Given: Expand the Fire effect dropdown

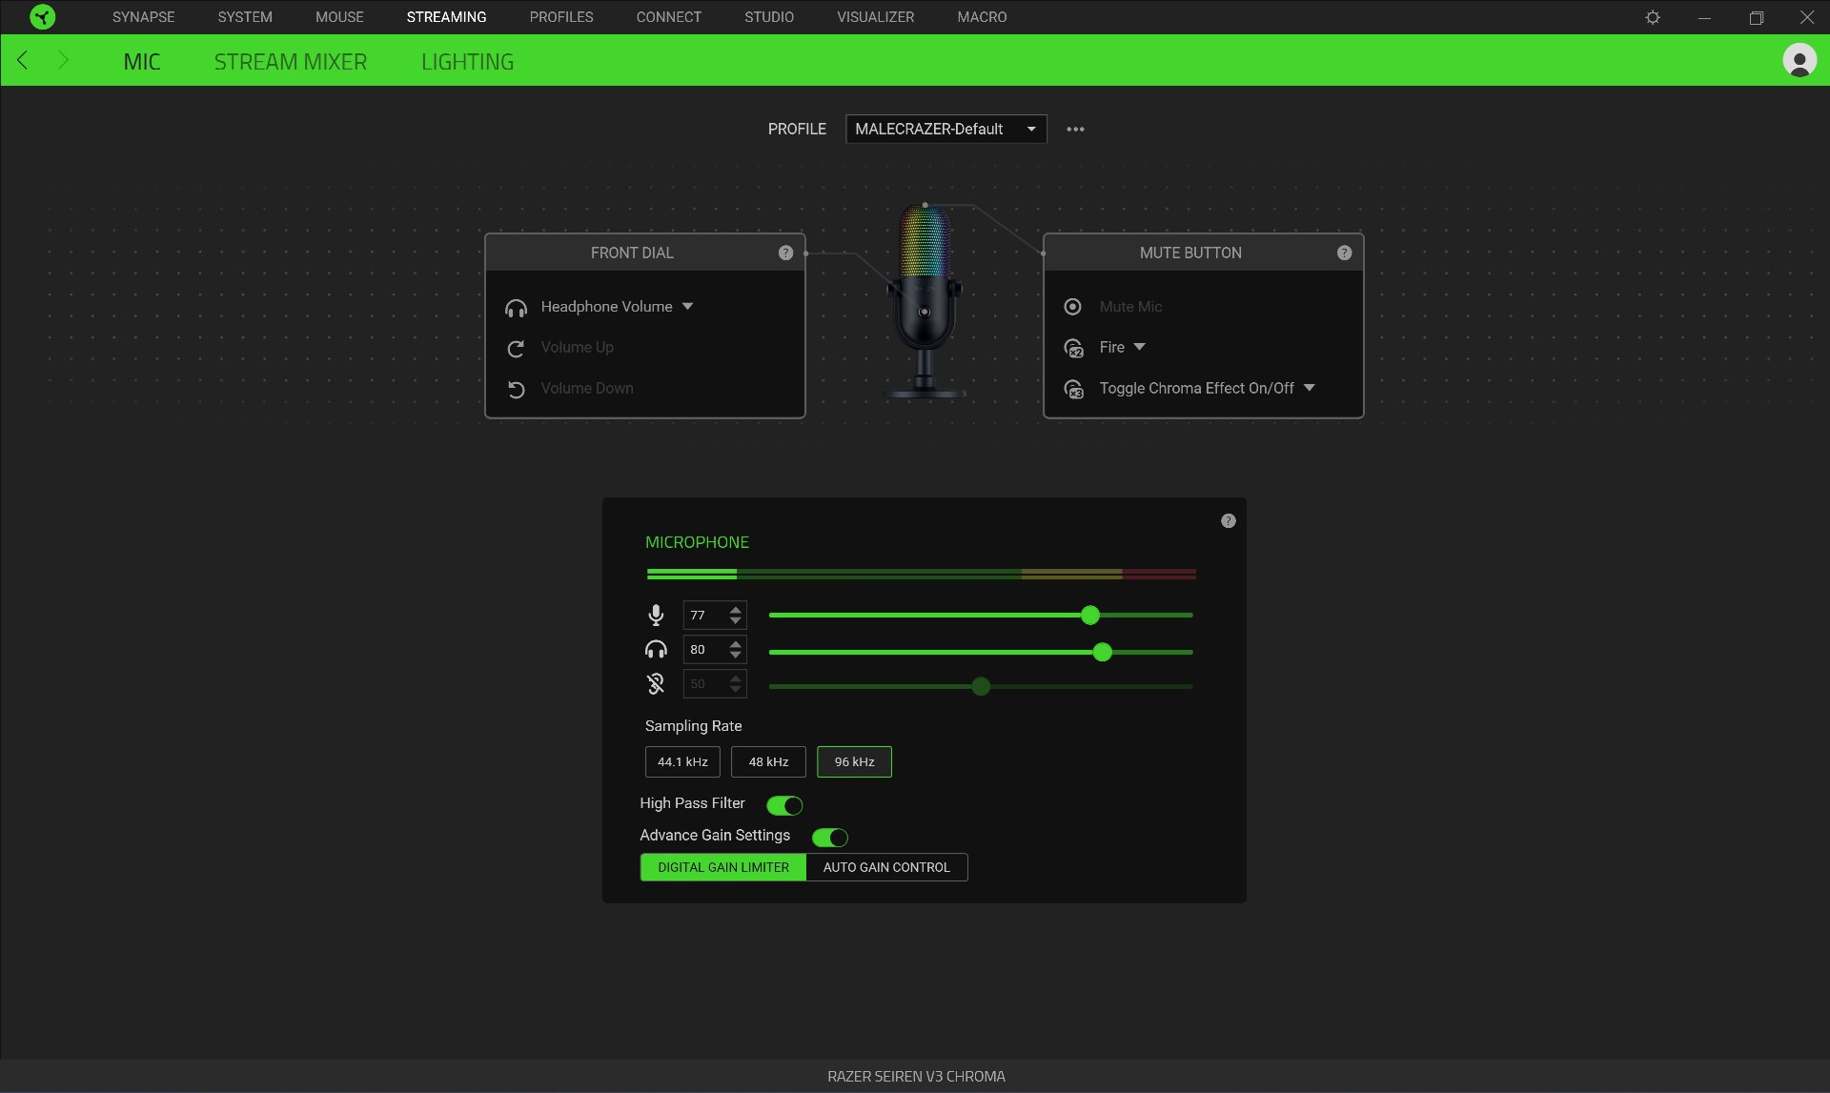Looking at the screenshot, I should tap(1139, 347).
